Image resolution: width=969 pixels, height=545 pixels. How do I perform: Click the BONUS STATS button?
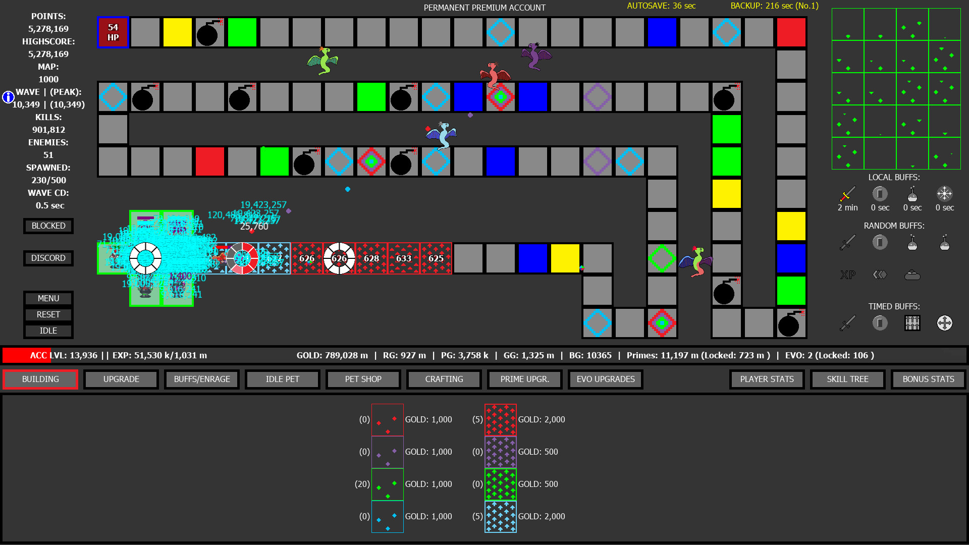point(927,378)
